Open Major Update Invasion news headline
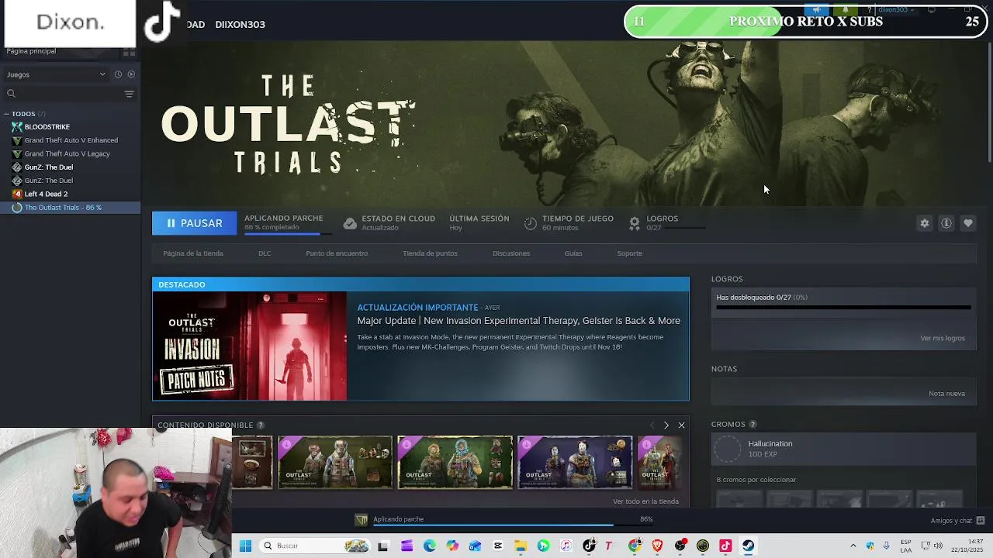This screenshot has height=558, width=993. click(518, 321)
